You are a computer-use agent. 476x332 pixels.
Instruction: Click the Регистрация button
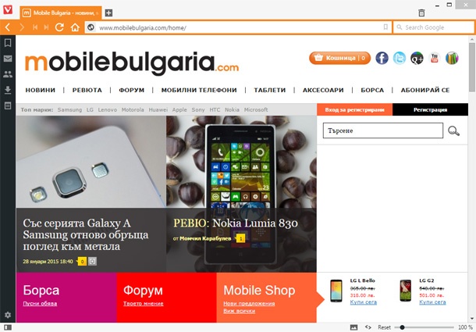(430, 109)
